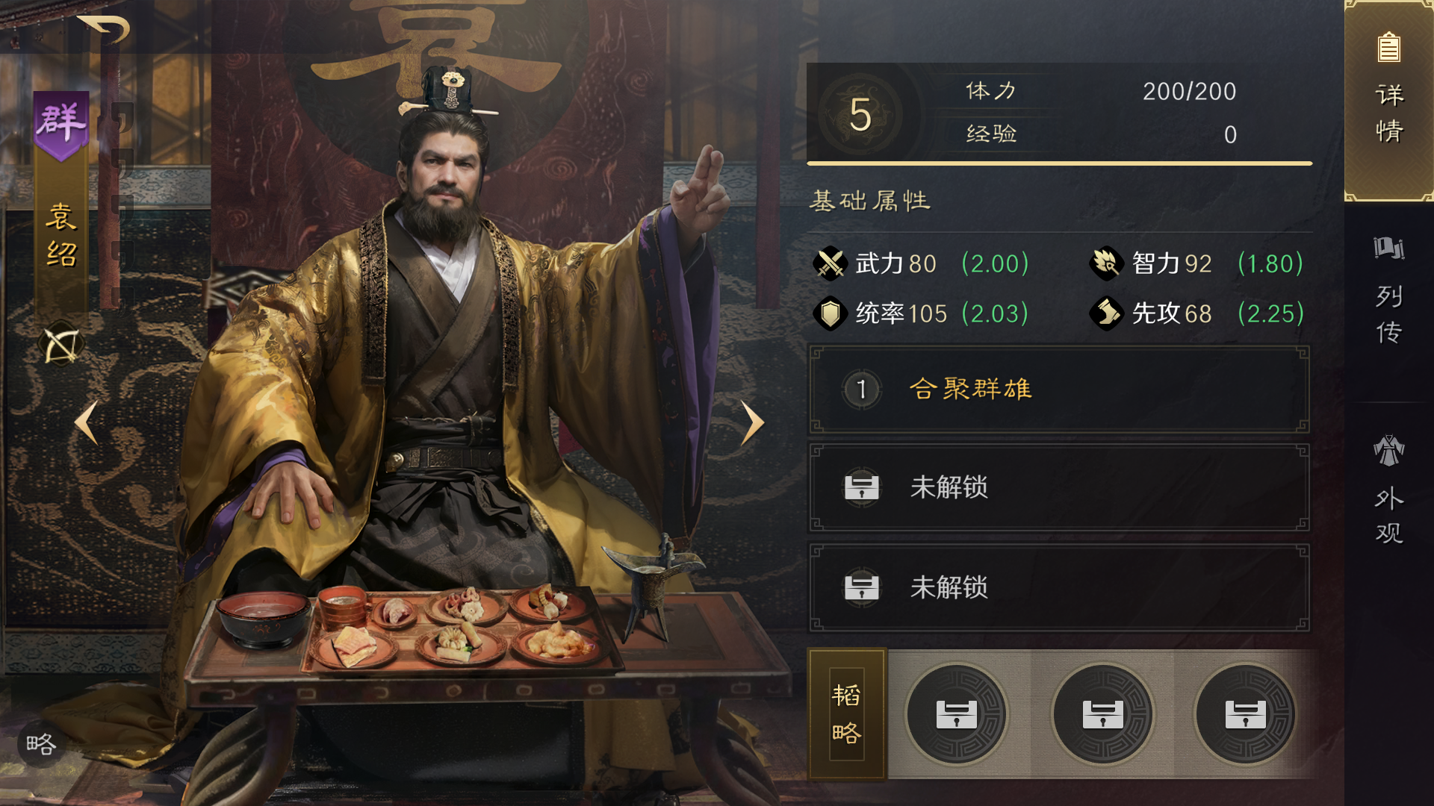Viewport: 1434px width, 806px height.
Task: Click the back arrow icon
Action: pyautogui.click(x=105, y=30)
